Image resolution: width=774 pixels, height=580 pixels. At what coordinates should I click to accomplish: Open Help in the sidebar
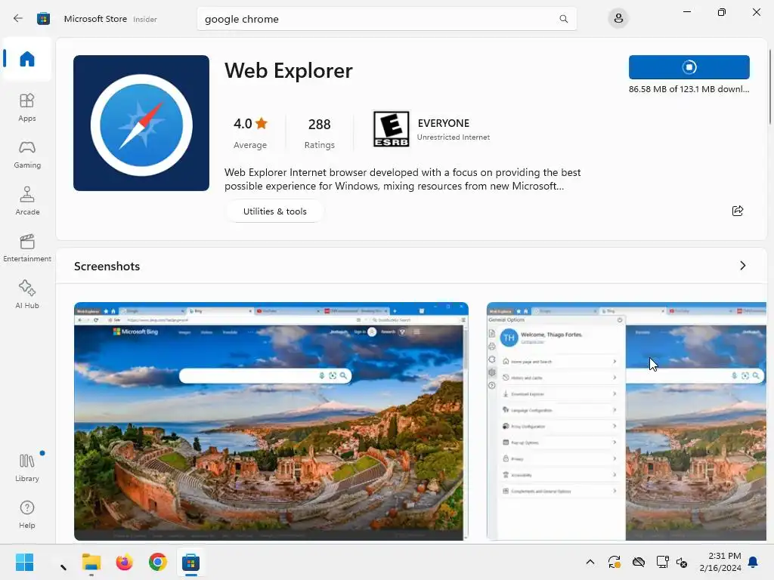pos(26,514)
